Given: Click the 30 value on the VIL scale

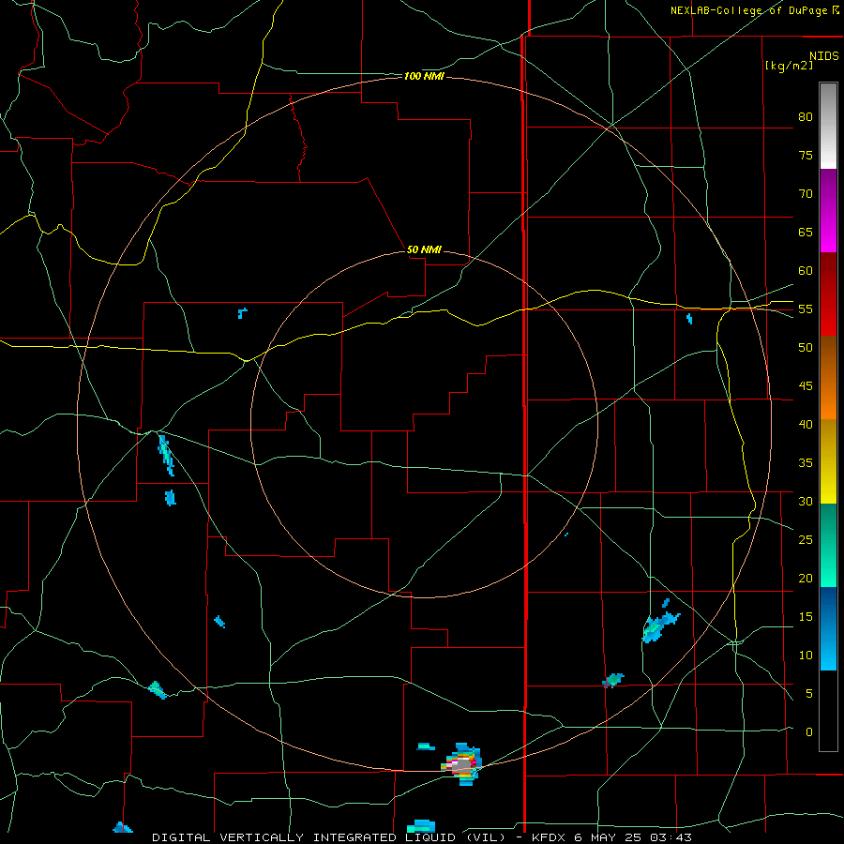Looking at the screenshot, I should [806, 501].
